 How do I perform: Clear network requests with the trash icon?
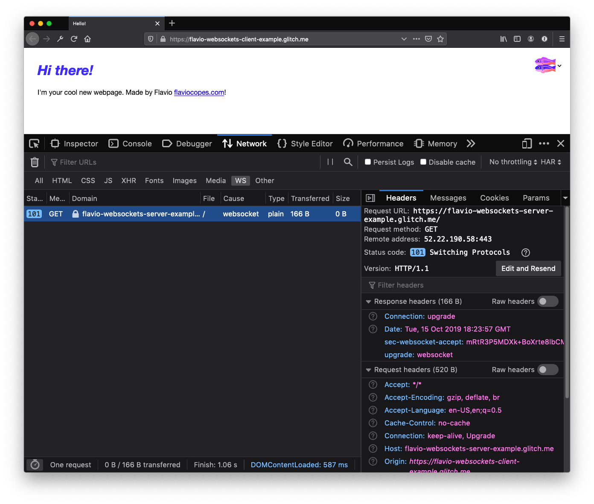click(x=34, y=162)
